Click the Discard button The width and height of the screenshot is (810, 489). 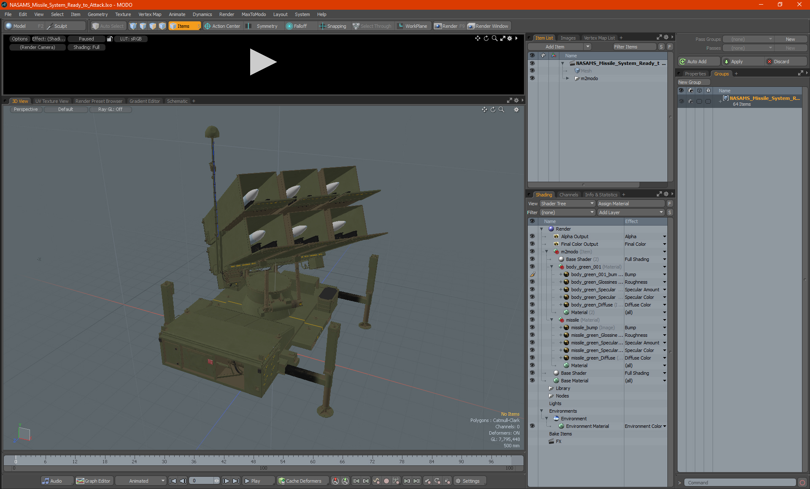coord(786,62)
